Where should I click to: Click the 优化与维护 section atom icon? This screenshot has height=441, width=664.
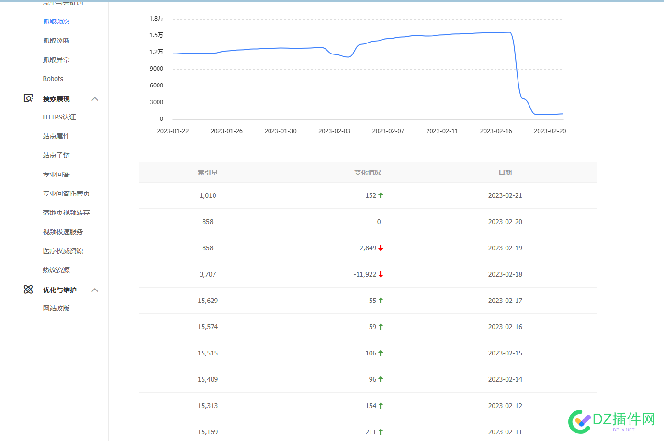coord(28,290)
